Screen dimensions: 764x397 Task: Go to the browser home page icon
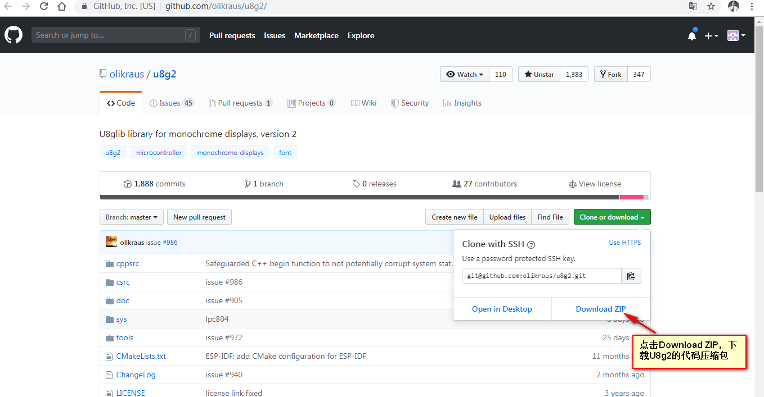62,7
